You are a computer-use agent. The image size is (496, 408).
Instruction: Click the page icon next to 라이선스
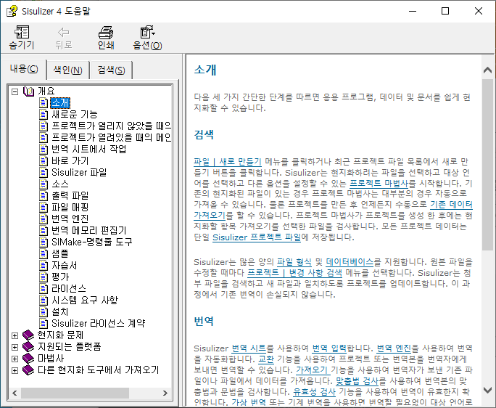44,289
